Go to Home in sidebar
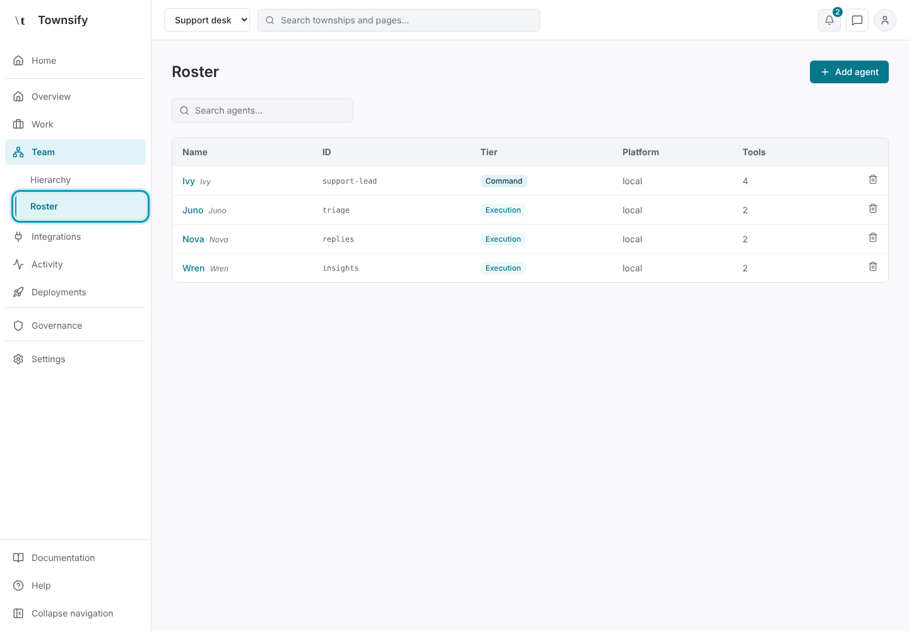The image size is (909, 631). 75,61
